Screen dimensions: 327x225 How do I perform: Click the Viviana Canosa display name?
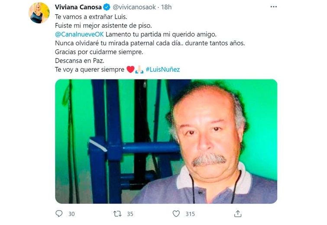[x=78, y=7]
